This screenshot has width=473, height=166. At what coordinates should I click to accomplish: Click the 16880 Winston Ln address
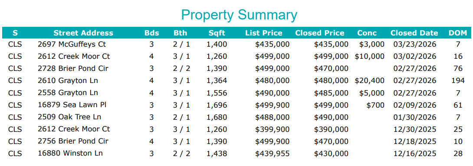click(x=70, y=153)
